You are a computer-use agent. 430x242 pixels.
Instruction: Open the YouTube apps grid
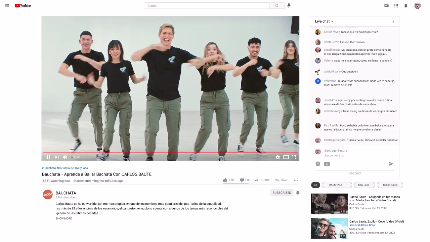pyautogui.click(x=396, y=6)
